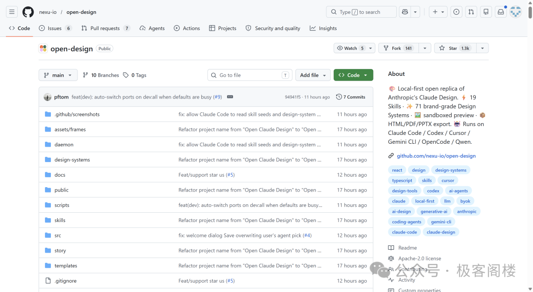Viewport: 533px width, 292px height.
Task: Expand the Copilot dropdown arrow
Action: point(416,12)
